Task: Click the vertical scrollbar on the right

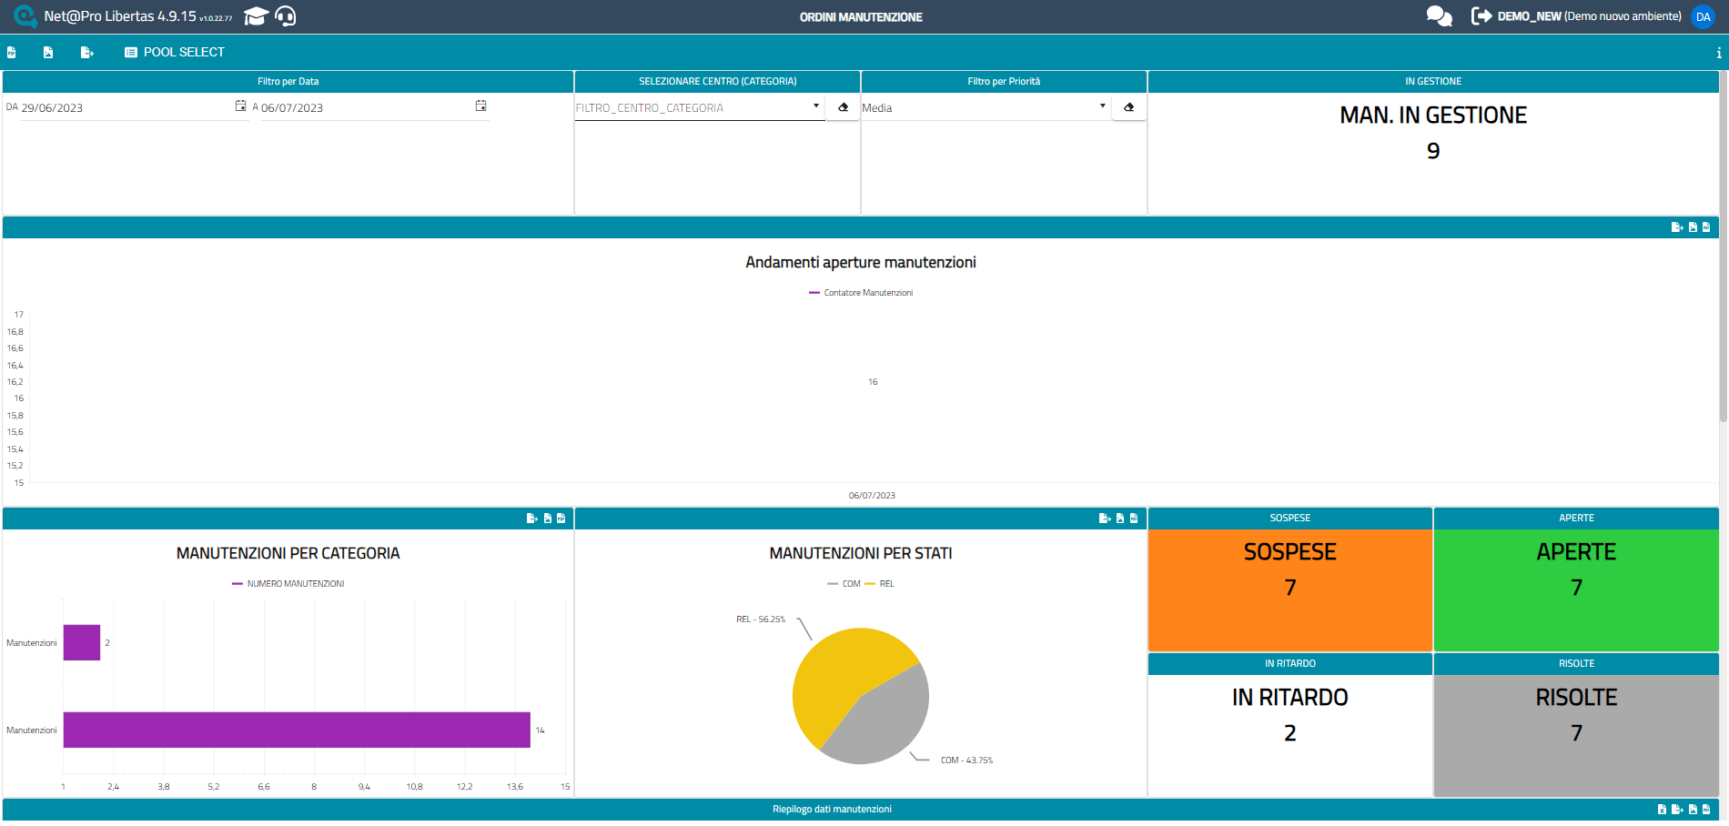Action: point(1724,246)
